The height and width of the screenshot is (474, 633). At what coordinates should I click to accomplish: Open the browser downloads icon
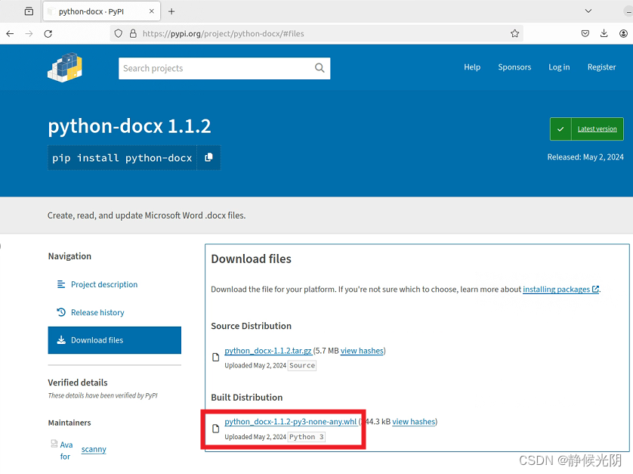coord(604,33)
